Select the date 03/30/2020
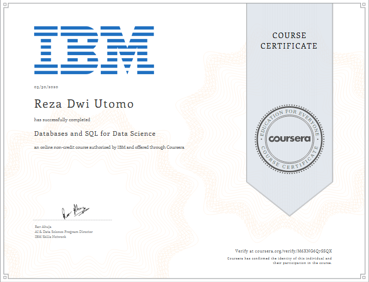The image size is (369, 282). (46, 87)
